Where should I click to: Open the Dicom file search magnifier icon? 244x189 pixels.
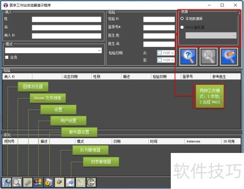click(17, 182)
